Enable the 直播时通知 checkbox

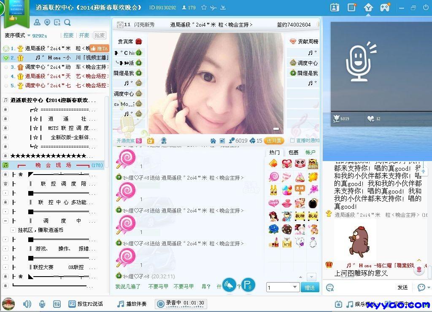click(292, 140)
